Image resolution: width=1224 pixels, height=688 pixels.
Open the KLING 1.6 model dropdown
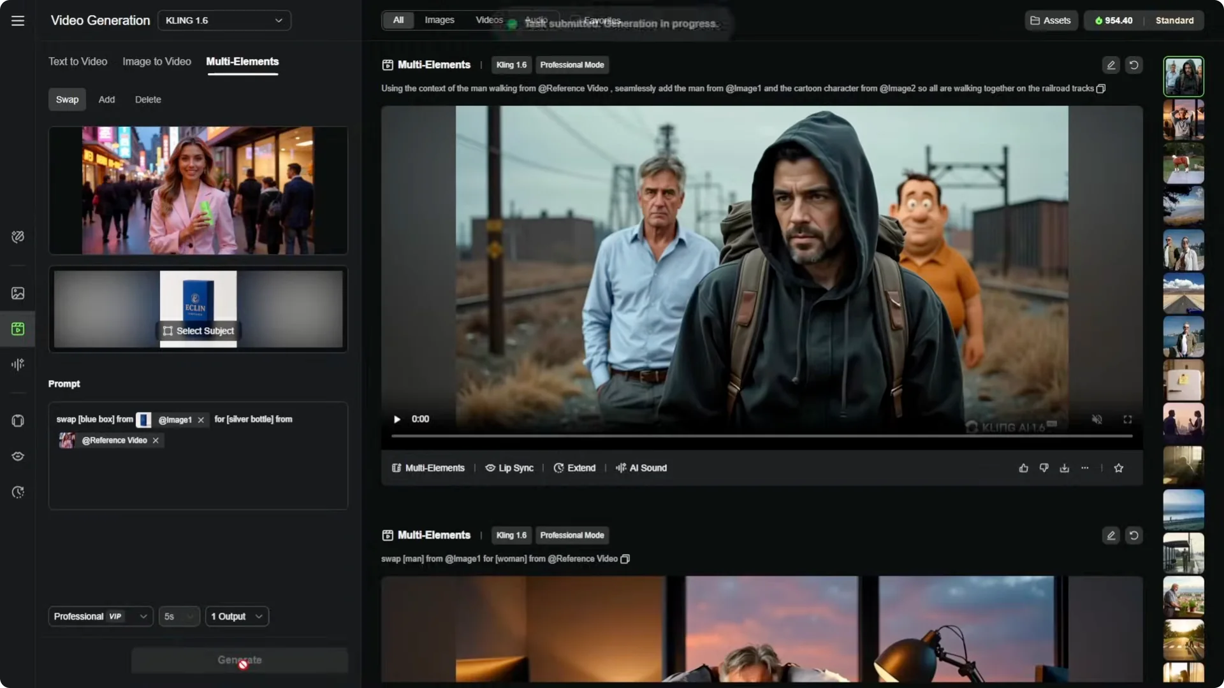click(224, 20)
